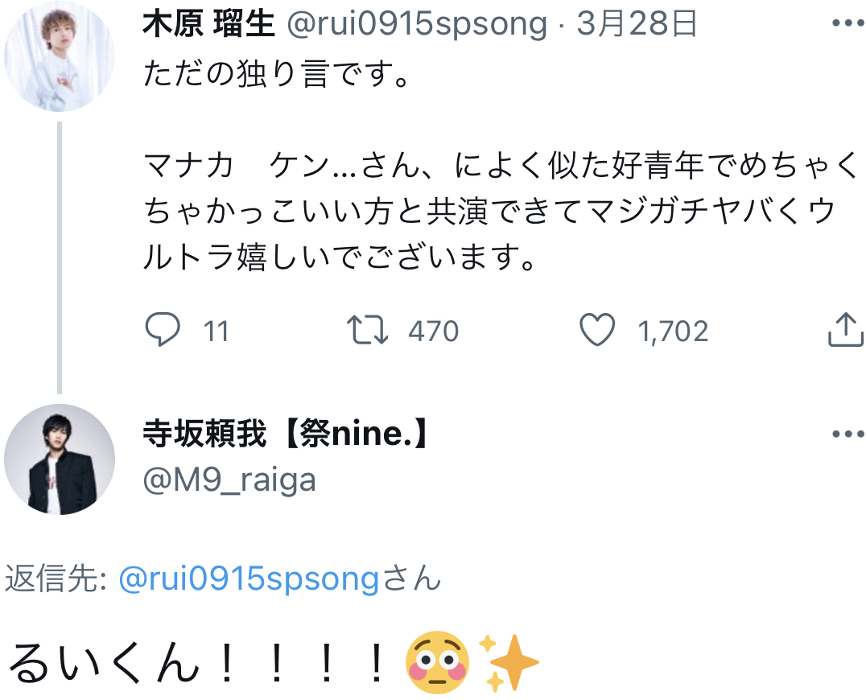Follow the 返信先 @rui0915spsong mention link
The width and height of the screenshot is (866, 700).
pos(249,579)
